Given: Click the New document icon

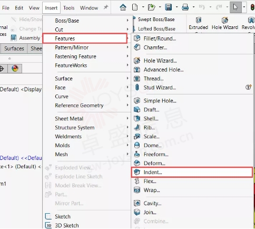Looking at the screenshot, I should tap(135, 7).
